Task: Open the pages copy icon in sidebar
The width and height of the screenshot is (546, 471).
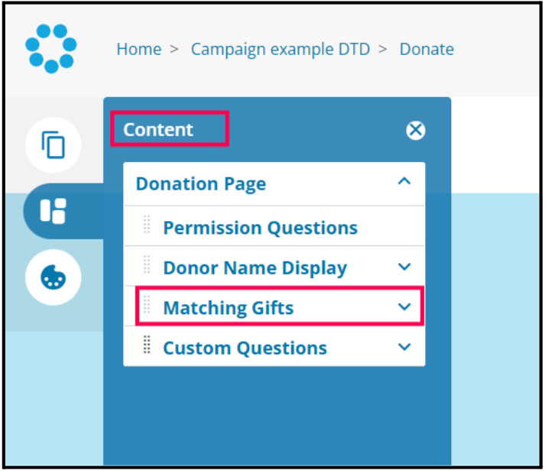Action: 53,145
